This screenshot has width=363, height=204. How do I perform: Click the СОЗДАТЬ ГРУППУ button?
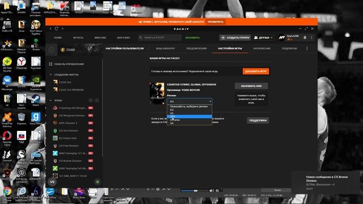235,37
